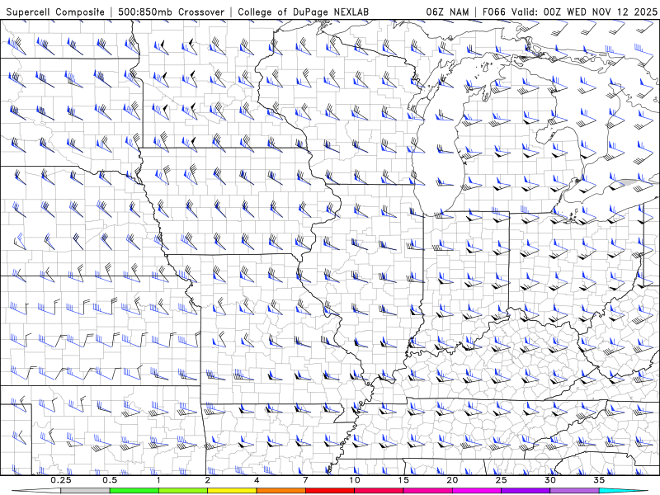The width and height of the screenshot is (660, 495).
Task: Click the "500:850mb Crossover" header label
Action: click(x=172, y=12)
